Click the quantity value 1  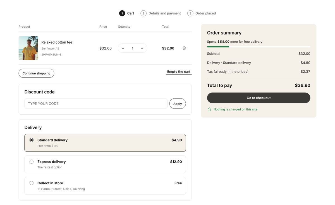pos(133,48)
